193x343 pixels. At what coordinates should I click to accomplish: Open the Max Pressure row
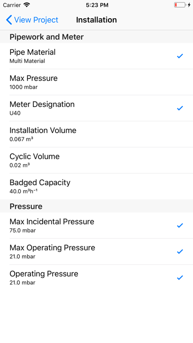[96, 82]
